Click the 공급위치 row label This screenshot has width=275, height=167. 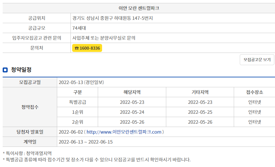coord(37,18)
